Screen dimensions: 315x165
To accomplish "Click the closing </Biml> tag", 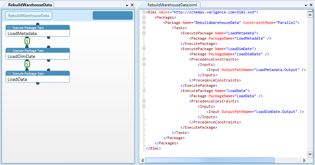I will tap(153, 148).
